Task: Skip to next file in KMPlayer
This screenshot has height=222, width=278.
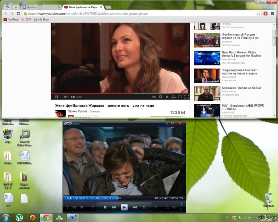Action: (135, 207)
